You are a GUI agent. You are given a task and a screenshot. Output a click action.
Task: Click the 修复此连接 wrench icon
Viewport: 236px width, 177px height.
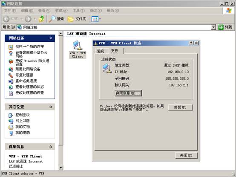coord(11,75)
